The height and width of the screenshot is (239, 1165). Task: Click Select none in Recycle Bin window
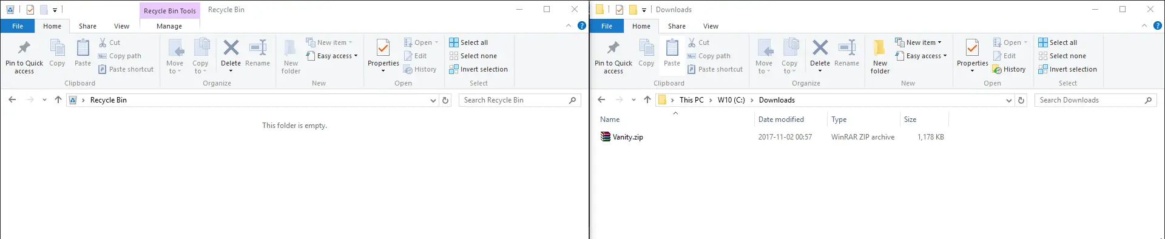[x=473, y=56]
